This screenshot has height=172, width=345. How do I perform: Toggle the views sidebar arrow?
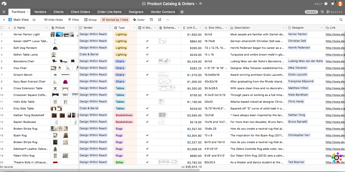(x=4, y=20)
